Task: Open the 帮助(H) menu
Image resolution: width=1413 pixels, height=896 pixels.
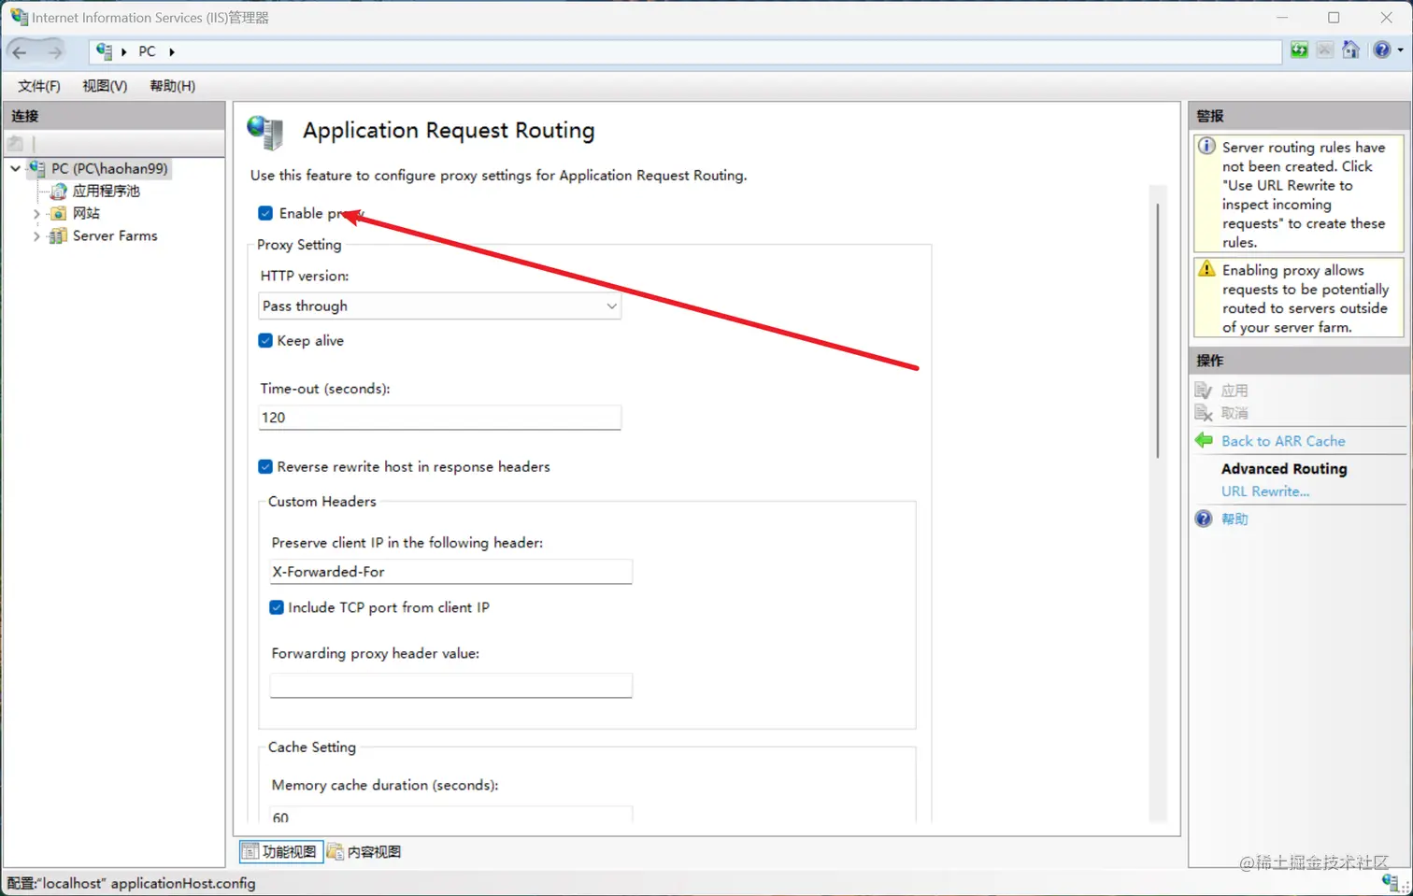Action: point(173,86)
